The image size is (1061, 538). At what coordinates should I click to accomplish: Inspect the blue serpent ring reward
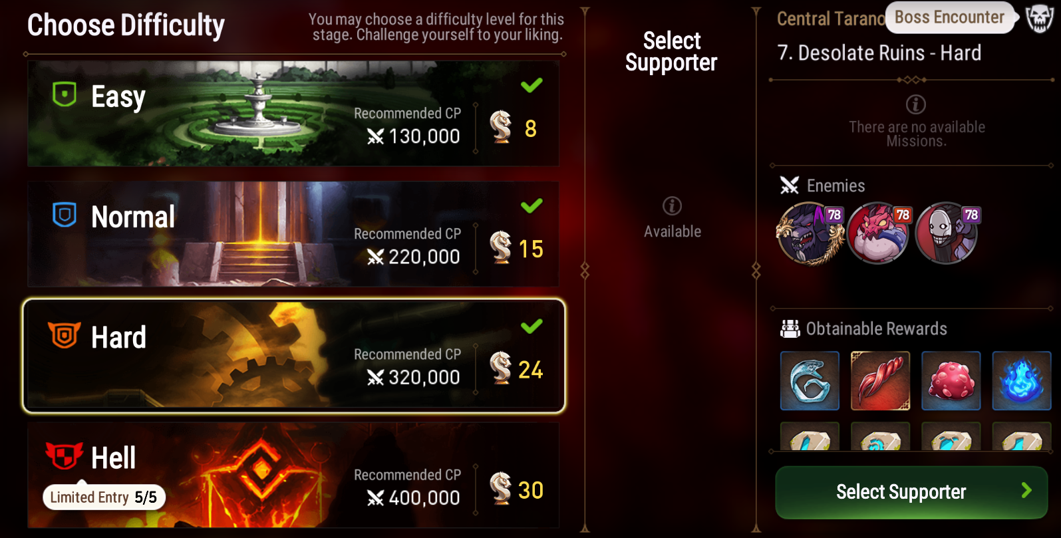tap(810, 381)
